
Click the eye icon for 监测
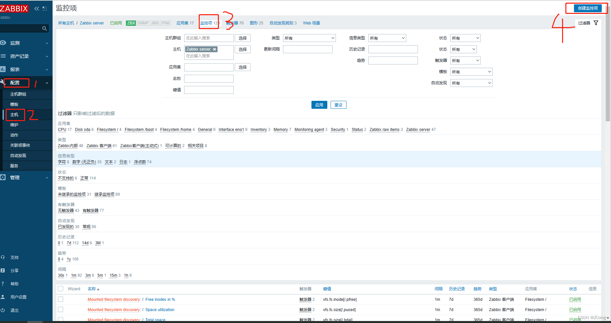[3, 43]
